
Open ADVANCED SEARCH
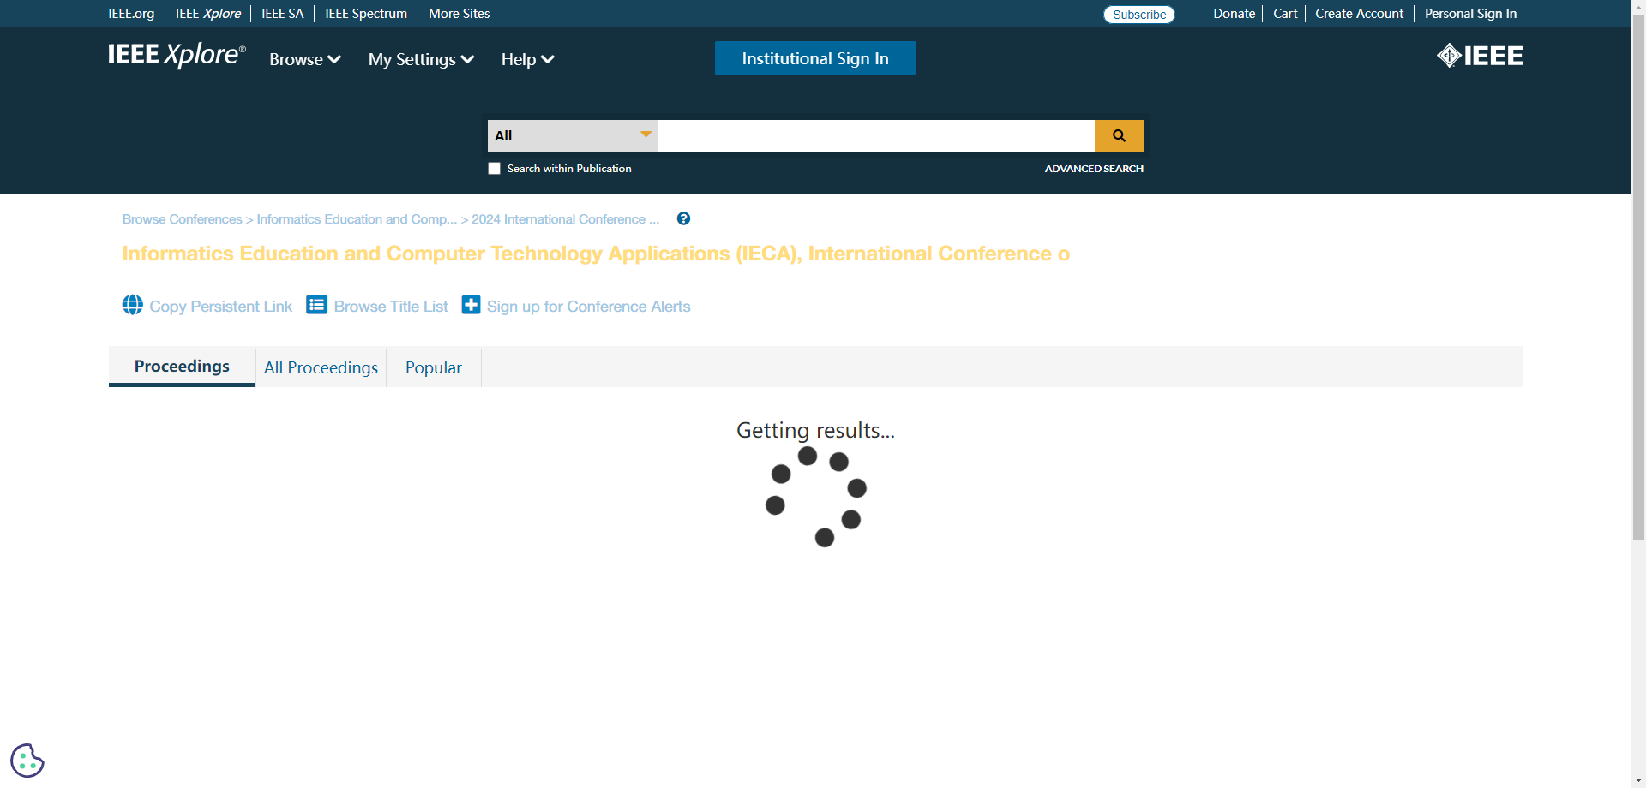click(x=1094, y=169)
